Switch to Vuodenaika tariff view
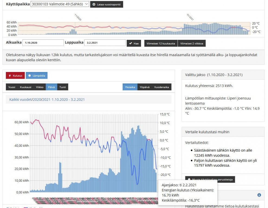 162,87
